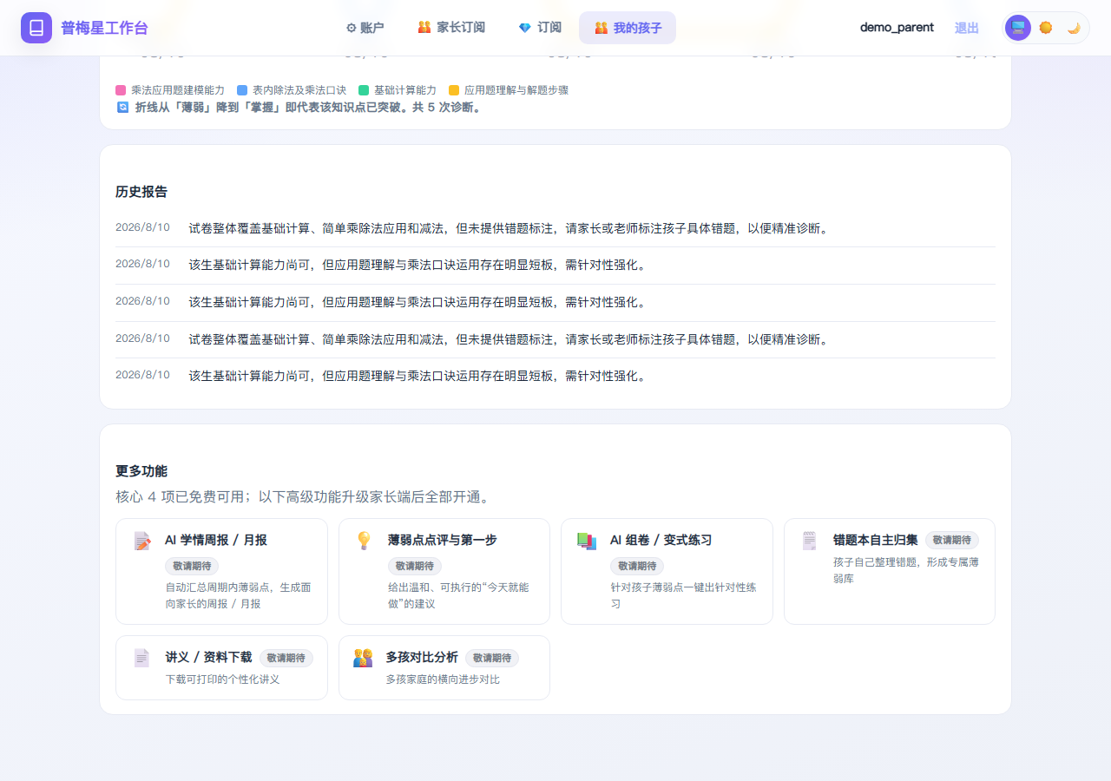Click the two-kids icon for 多孩对比分析
The height and width of the screenshot is (781, 1111).
pos(363,658)
